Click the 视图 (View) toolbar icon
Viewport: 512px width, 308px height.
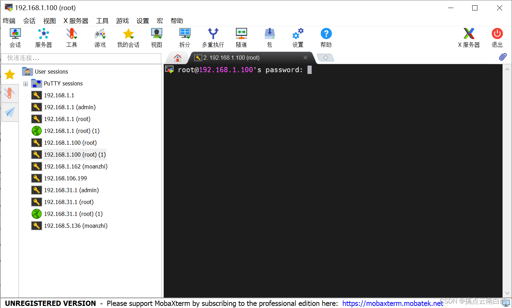[x=156, y=38]
